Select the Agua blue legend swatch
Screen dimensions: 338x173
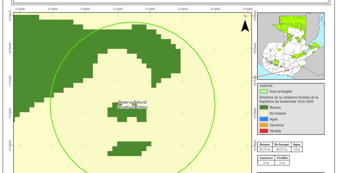263,119
